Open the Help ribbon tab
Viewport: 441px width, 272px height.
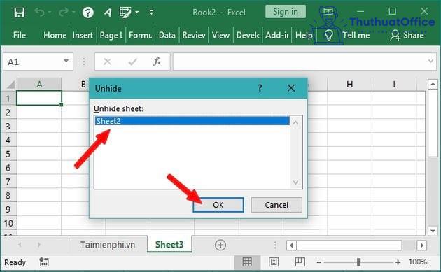point(304,35)
